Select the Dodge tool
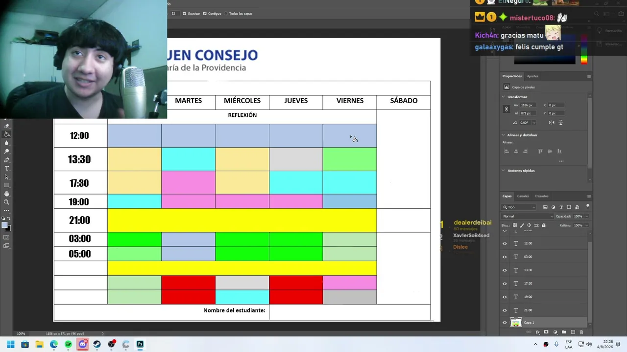The width and height of the screenshot is (627, 352). tap(7, 151)
